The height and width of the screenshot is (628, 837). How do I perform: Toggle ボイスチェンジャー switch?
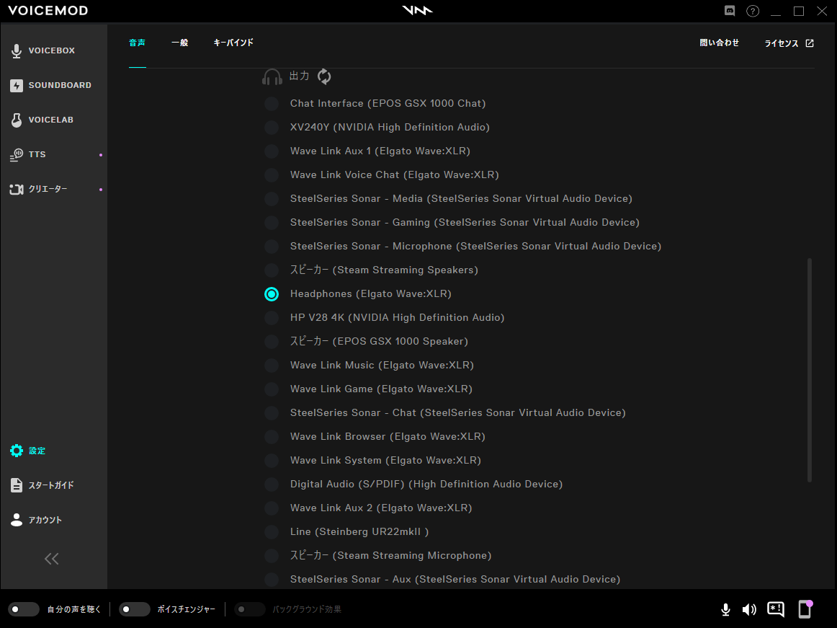(134, 609)
